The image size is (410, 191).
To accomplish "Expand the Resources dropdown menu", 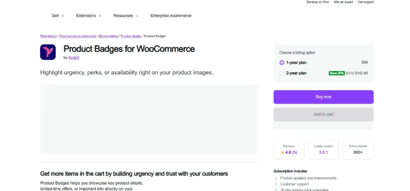I will 125,16.
